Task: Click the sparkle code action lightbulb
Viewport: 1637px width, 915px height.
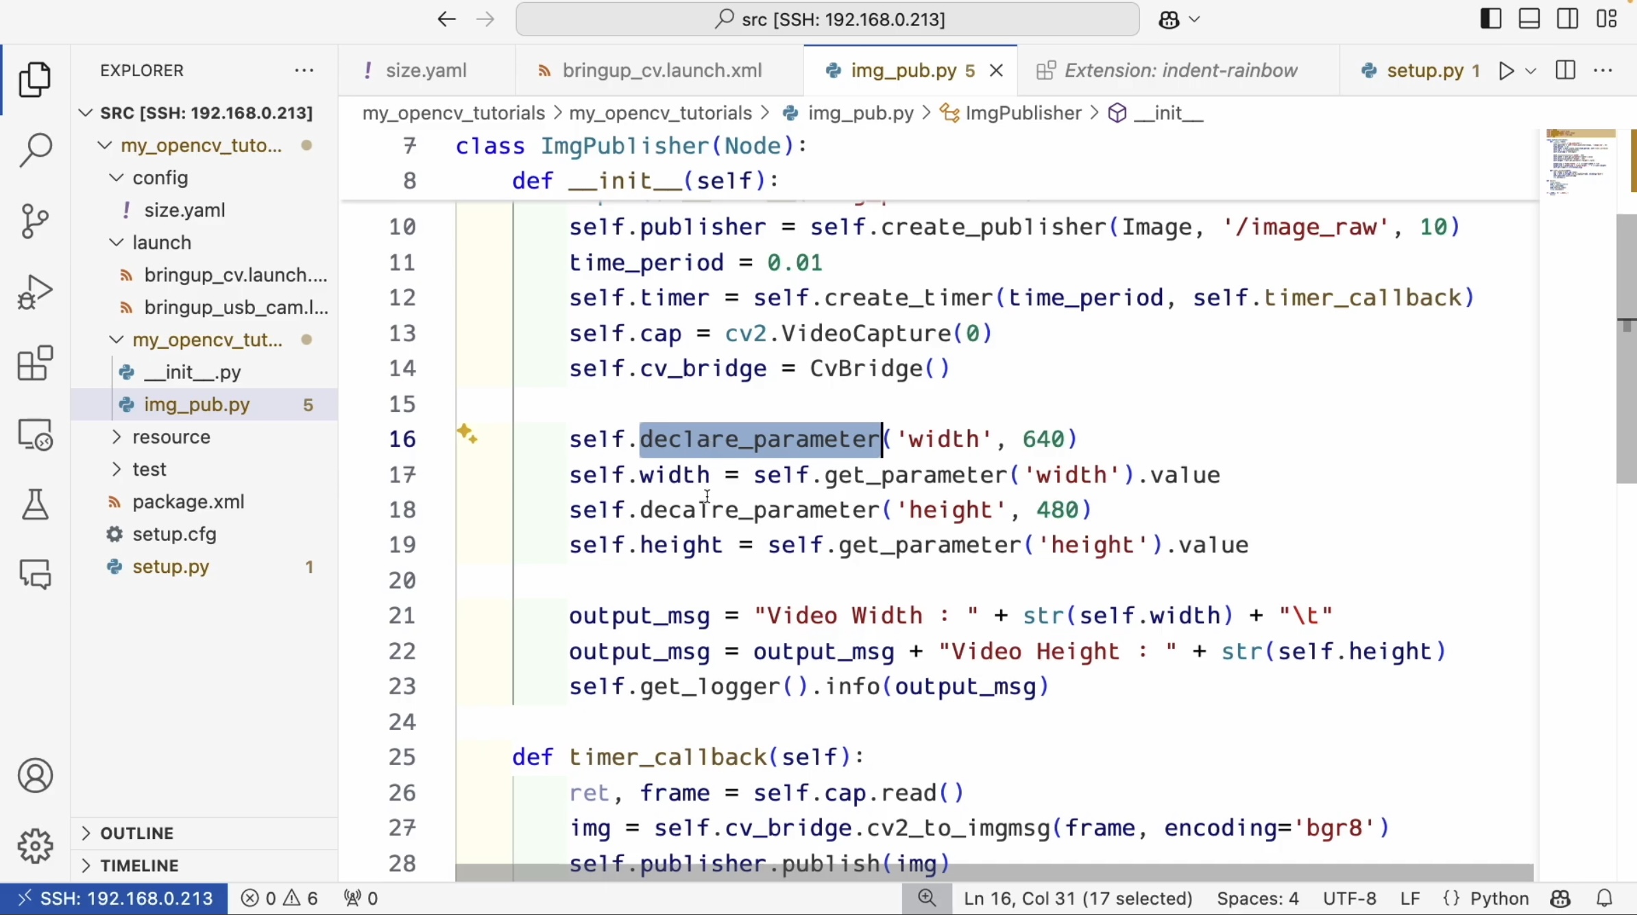Action: (467, 434)
